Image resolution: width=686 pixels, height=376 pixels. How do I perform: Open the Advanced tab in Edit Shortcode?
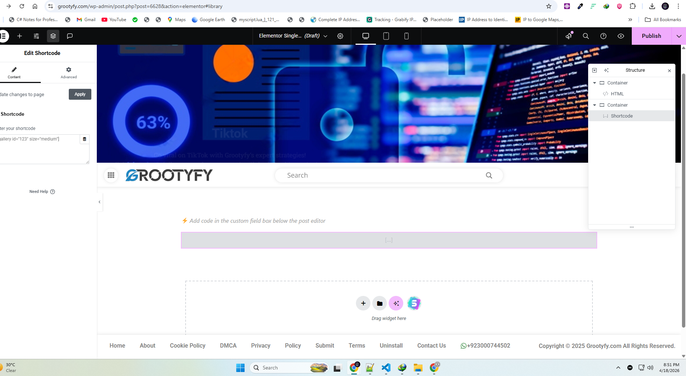(68, 72)
